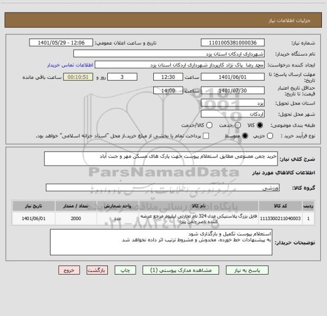Click the delivery province field یزد
The width and height of the screenshot is (327, 316).
click(233, 103)
